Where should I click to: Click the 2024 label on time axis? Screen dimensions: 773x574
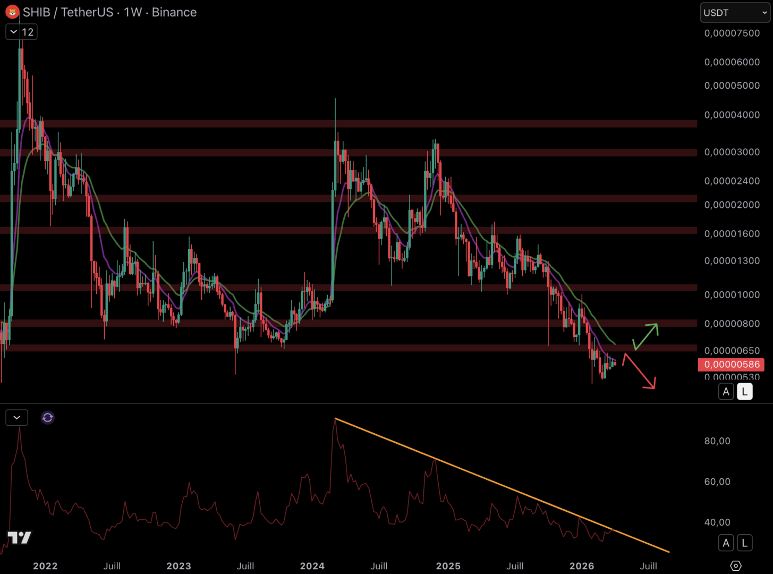312,566
